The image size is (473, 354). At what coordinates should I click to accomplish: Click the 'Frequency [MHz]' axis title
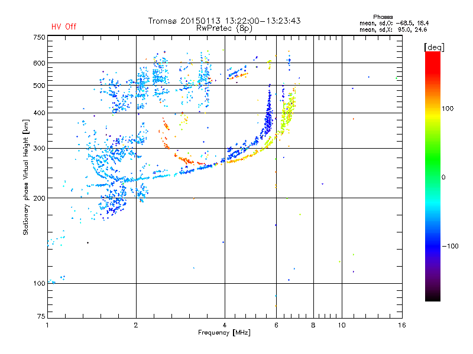pyautogui.click(x=224, y=333)
